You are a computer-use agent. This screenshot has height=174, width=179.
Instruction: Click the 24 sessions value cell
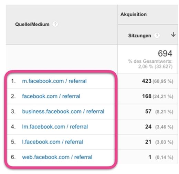pyautogui.click(x=159, y=127)
